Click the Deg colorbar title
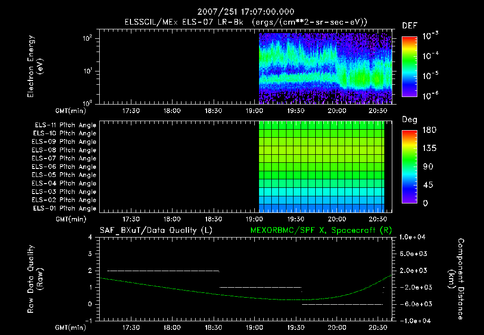 [410, 120]
